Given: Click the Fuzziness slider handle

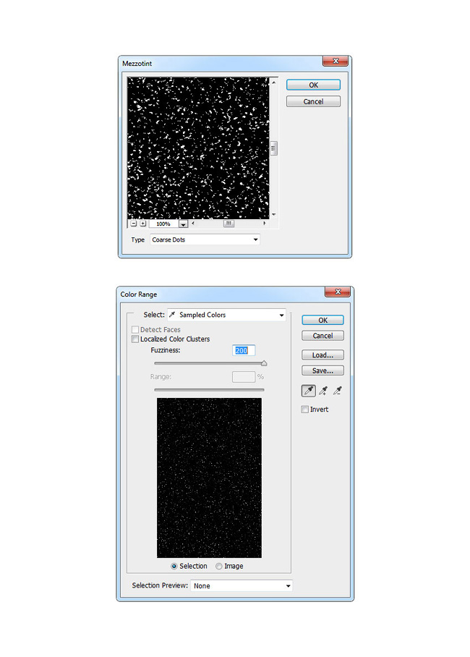Looking at the screenshot, I should (x=264, y=363).
